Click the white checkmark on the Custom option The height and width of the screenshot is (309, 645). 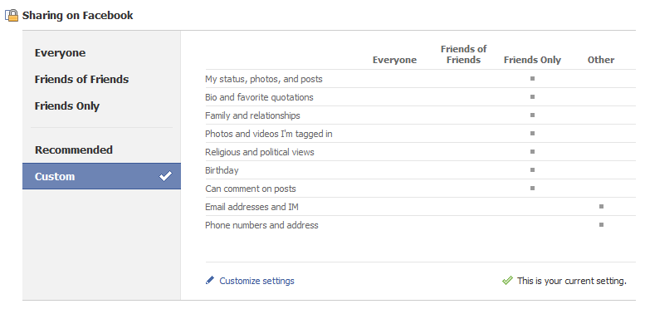(x=165, y=176)
